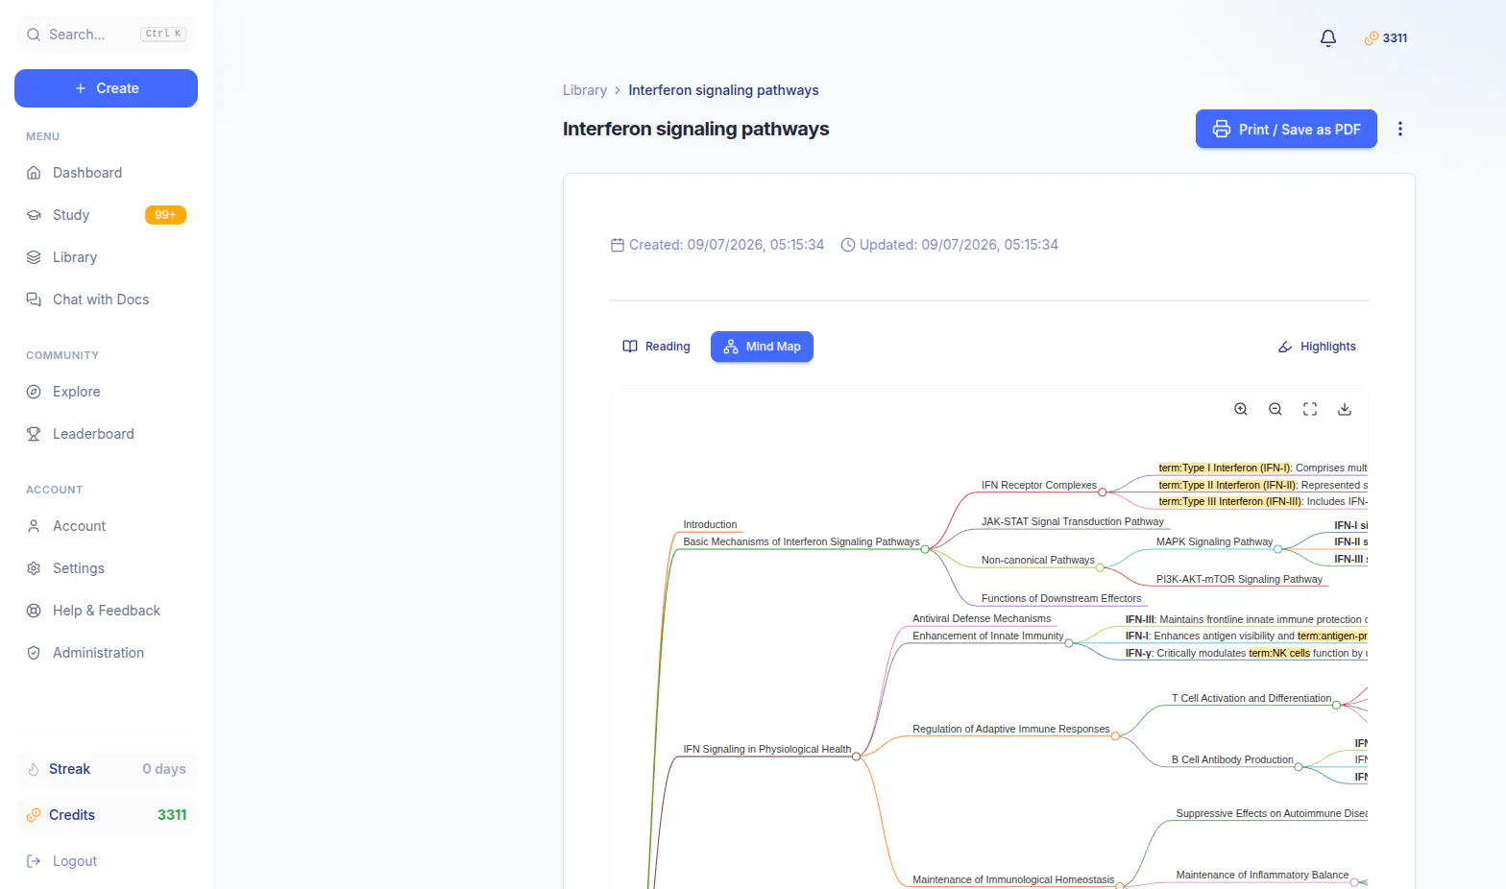Collapse the Non-canonical Pathways node
Screen dimensions: 1506x889
point(1100,567)
